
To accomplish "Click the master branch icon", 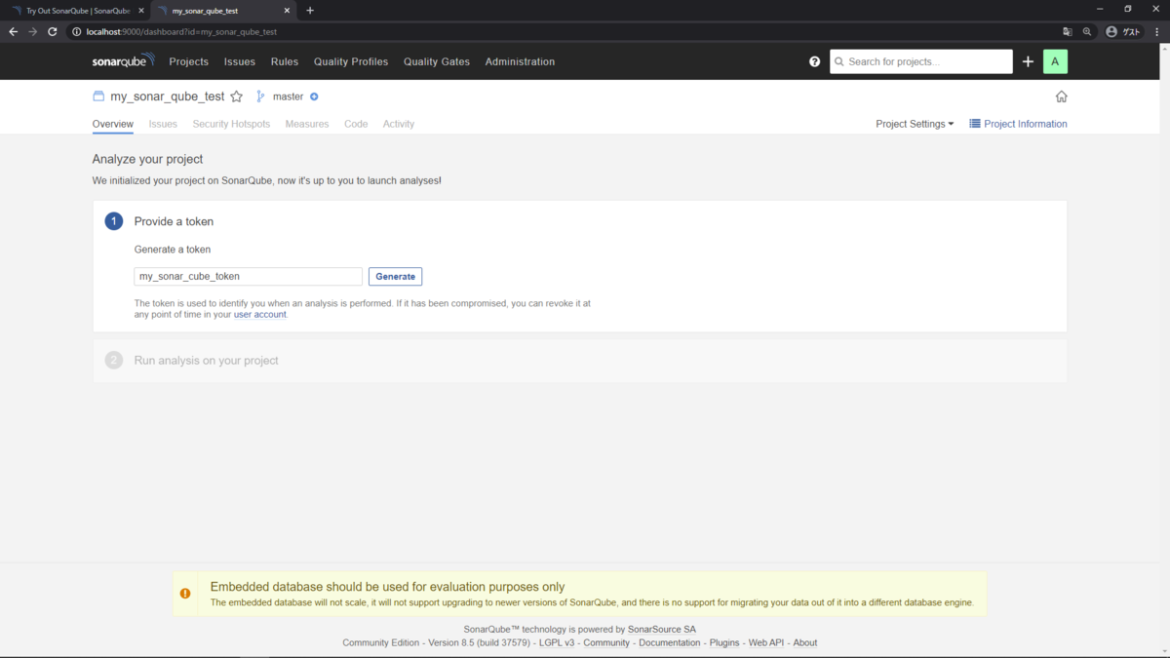I will (260, 97).
